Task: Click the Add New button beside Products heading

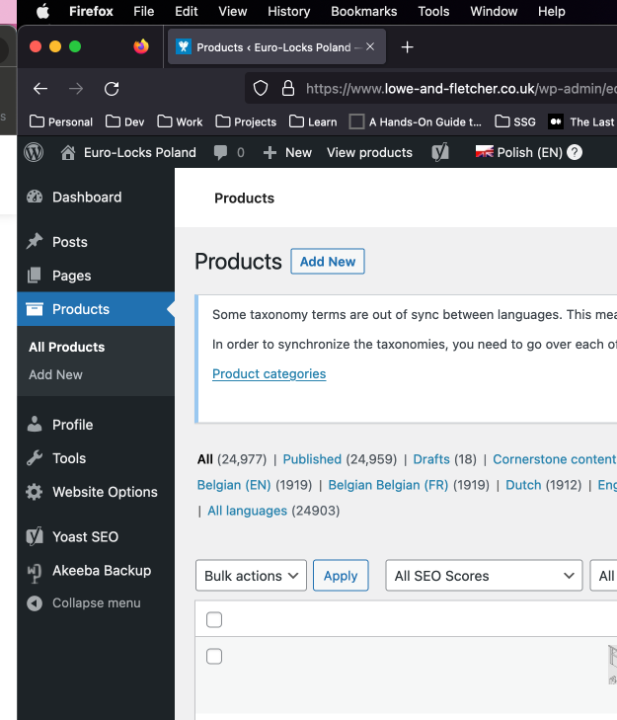Action: click(328, 262)
